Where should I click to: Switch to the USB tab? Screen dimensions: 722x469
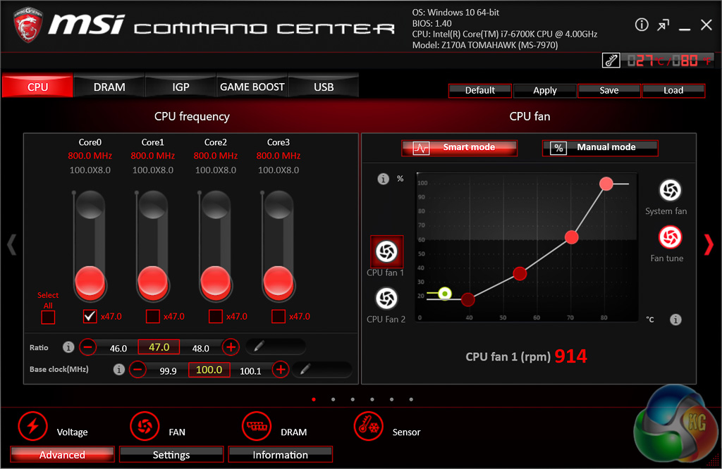[x=324, y=86]
